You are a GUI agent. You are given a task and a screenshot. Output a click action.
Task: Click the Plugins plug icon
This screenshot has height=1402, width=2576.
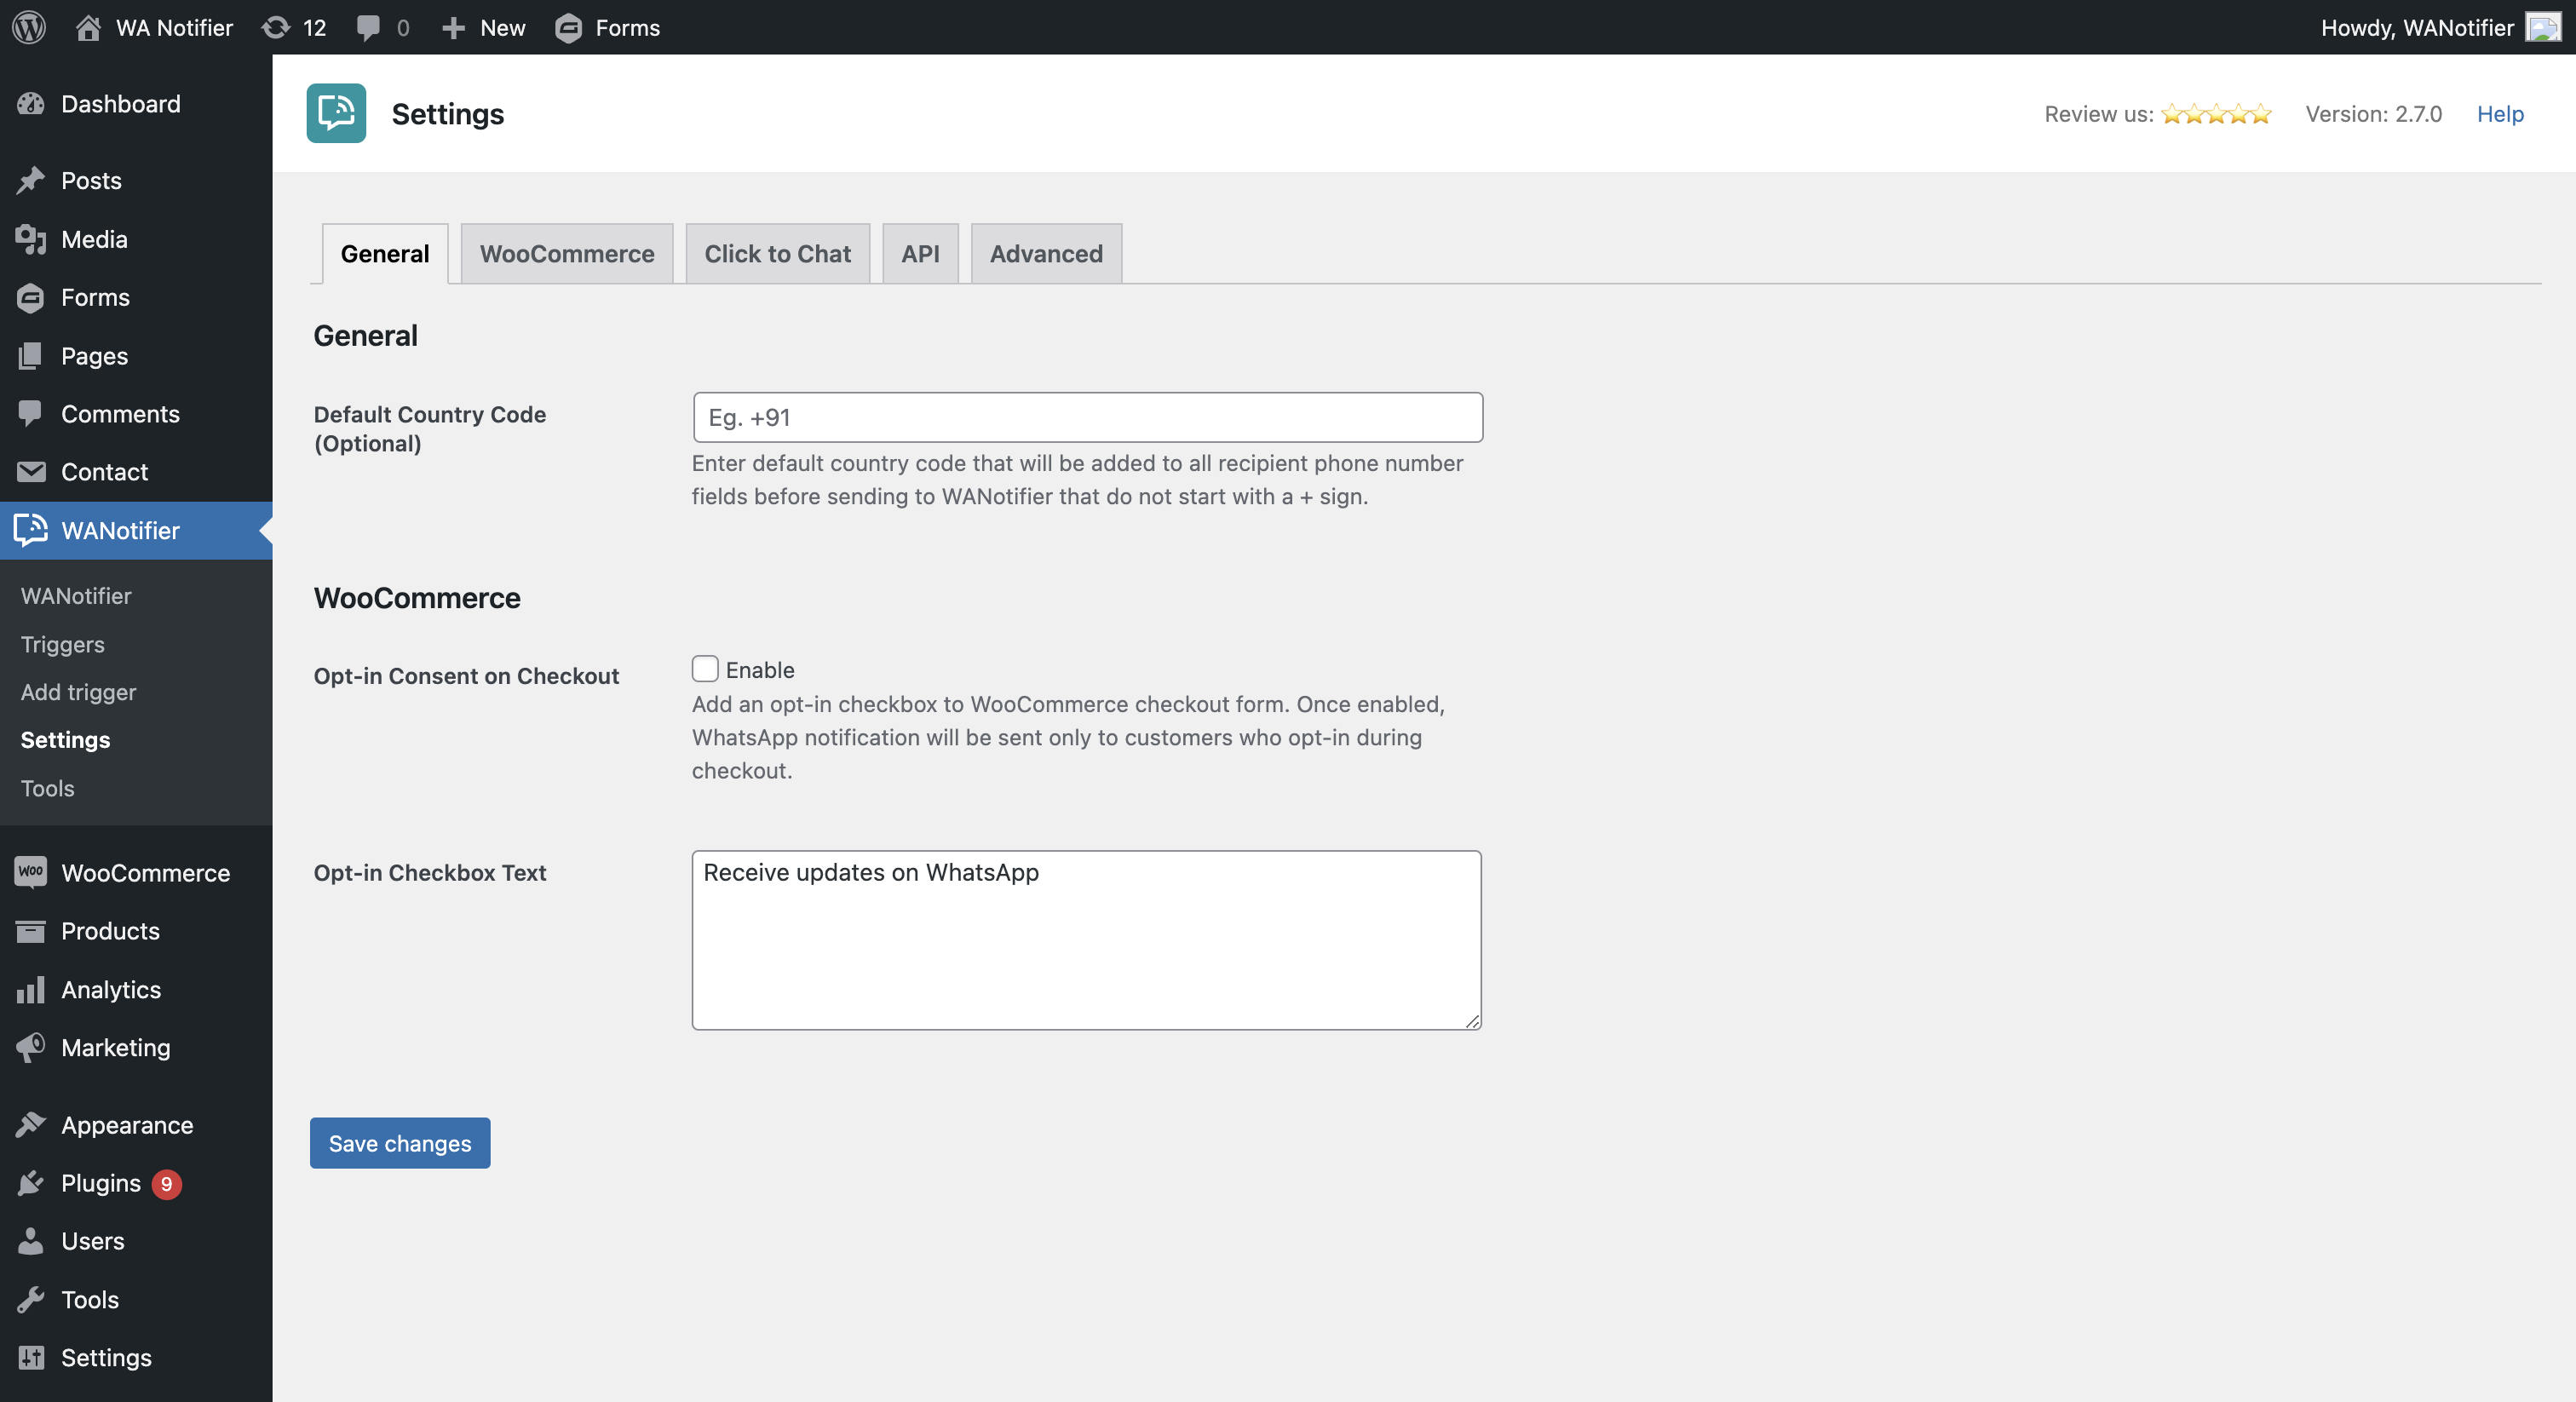pos(31,1183)
